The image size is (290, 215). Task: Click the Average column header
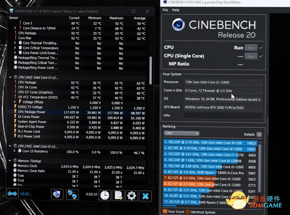pos(139,18)
